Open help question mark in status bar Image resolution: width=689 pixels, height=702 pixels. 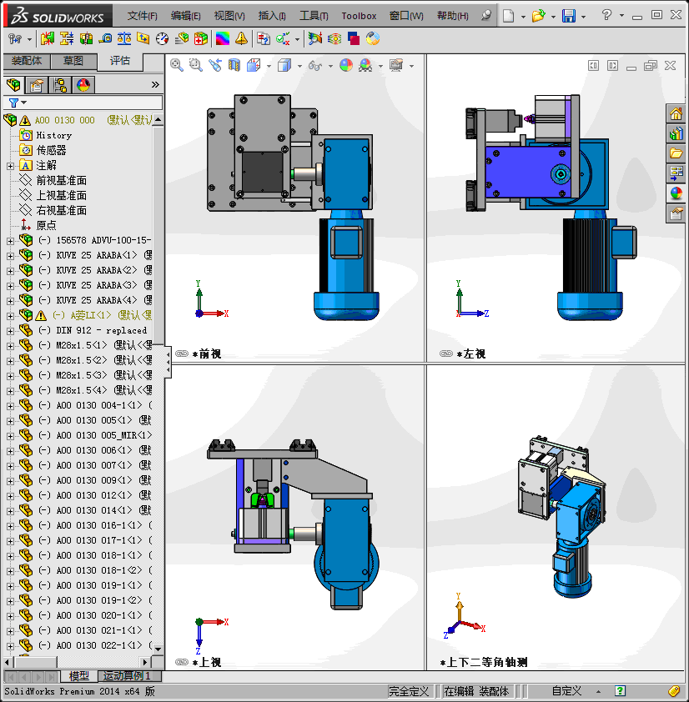(x=620, y=691)
